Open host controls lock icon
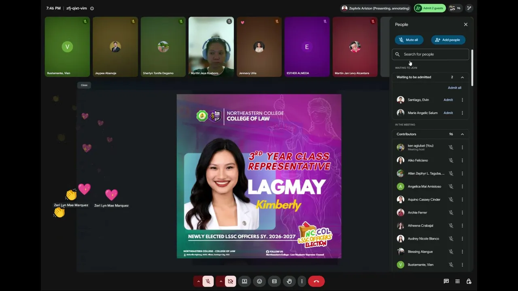Image resolution: width=518 pixels, height=291 pixels. [x=469, y=281]
